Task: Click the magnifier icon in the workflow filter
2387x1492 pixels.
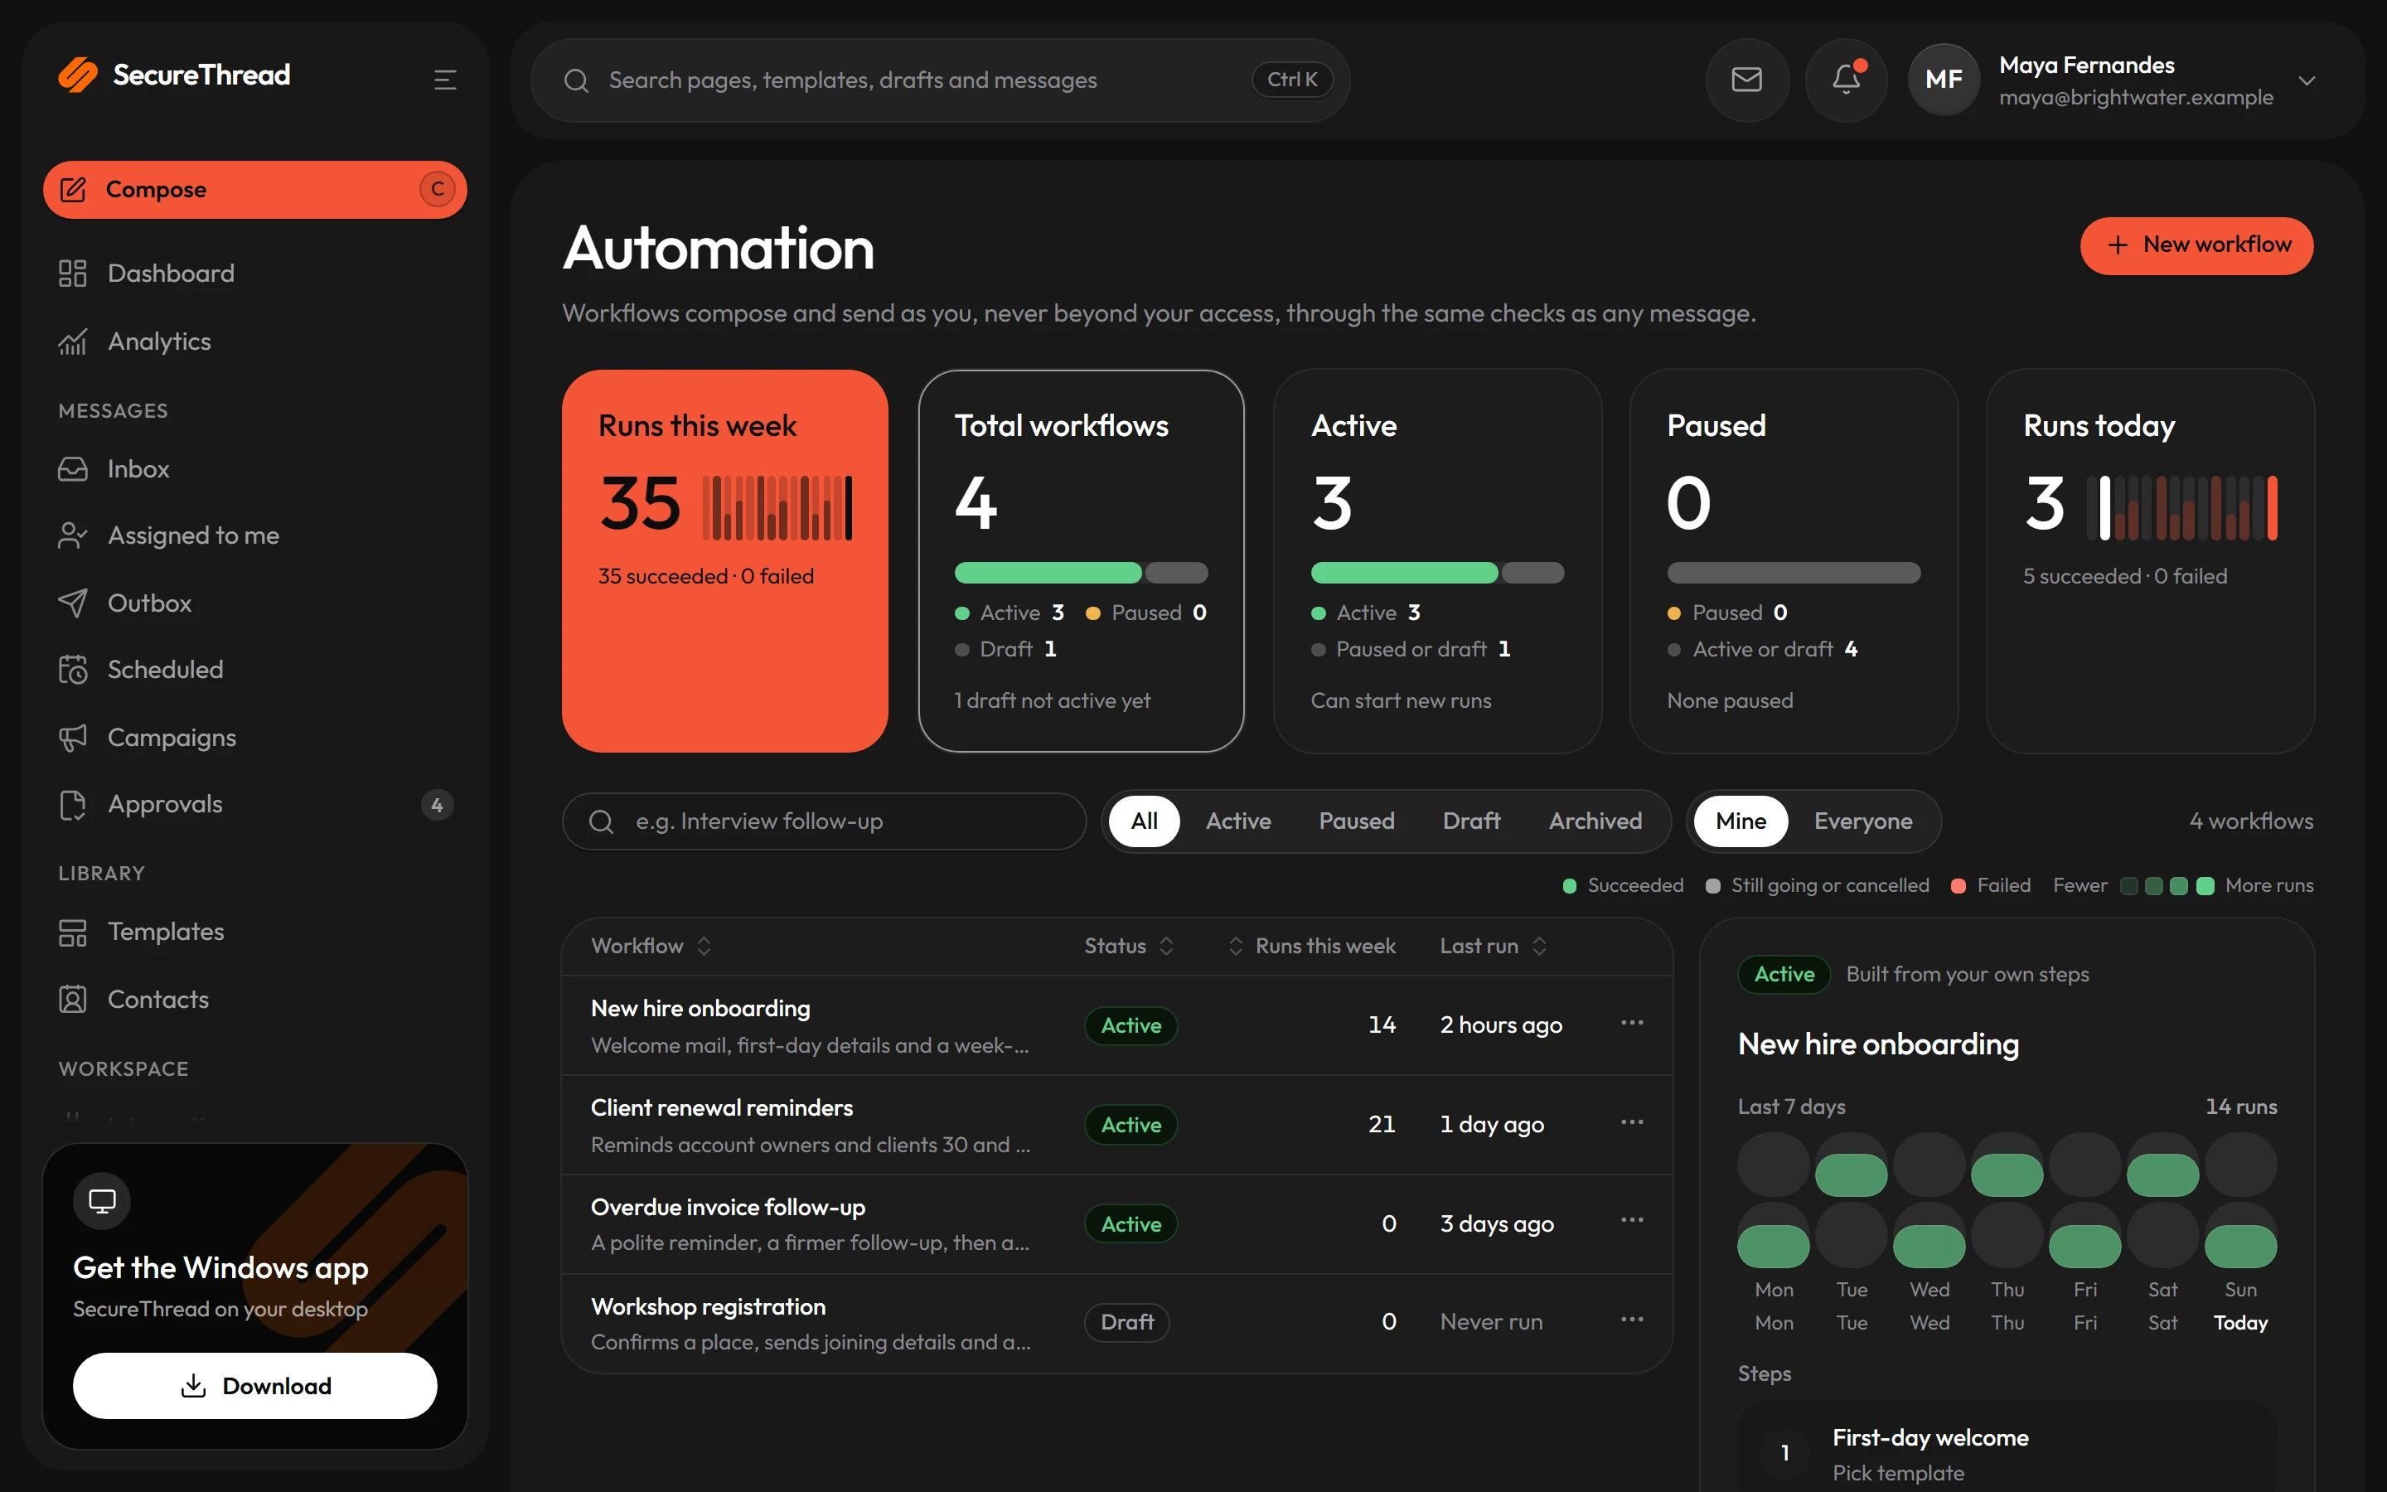Action: (x=601, y=821)
